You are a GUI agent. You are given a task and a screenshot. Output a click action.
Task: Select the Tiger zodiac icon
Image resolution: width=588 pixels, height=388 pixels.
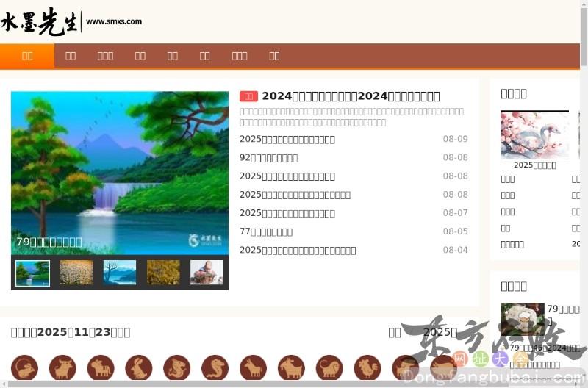[101, 367]
